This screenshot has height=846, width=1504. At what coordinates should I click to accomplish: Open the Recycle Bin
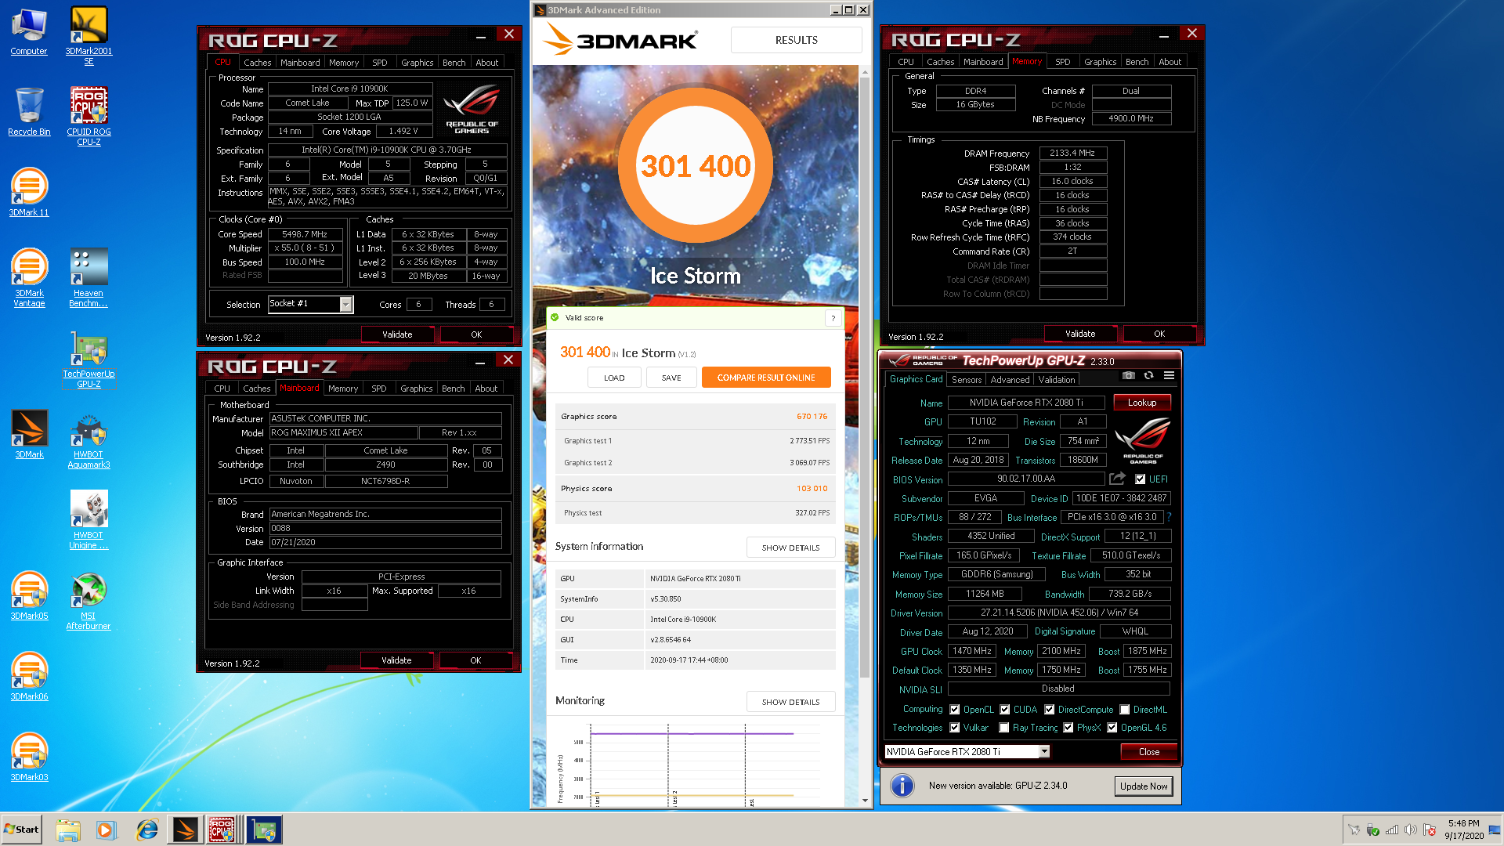pos(29,111)
